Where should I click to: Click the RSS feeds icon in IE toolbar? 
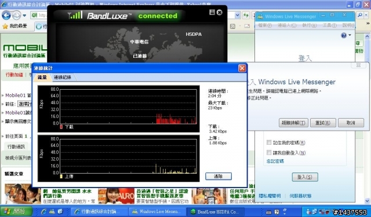[232, 26]
